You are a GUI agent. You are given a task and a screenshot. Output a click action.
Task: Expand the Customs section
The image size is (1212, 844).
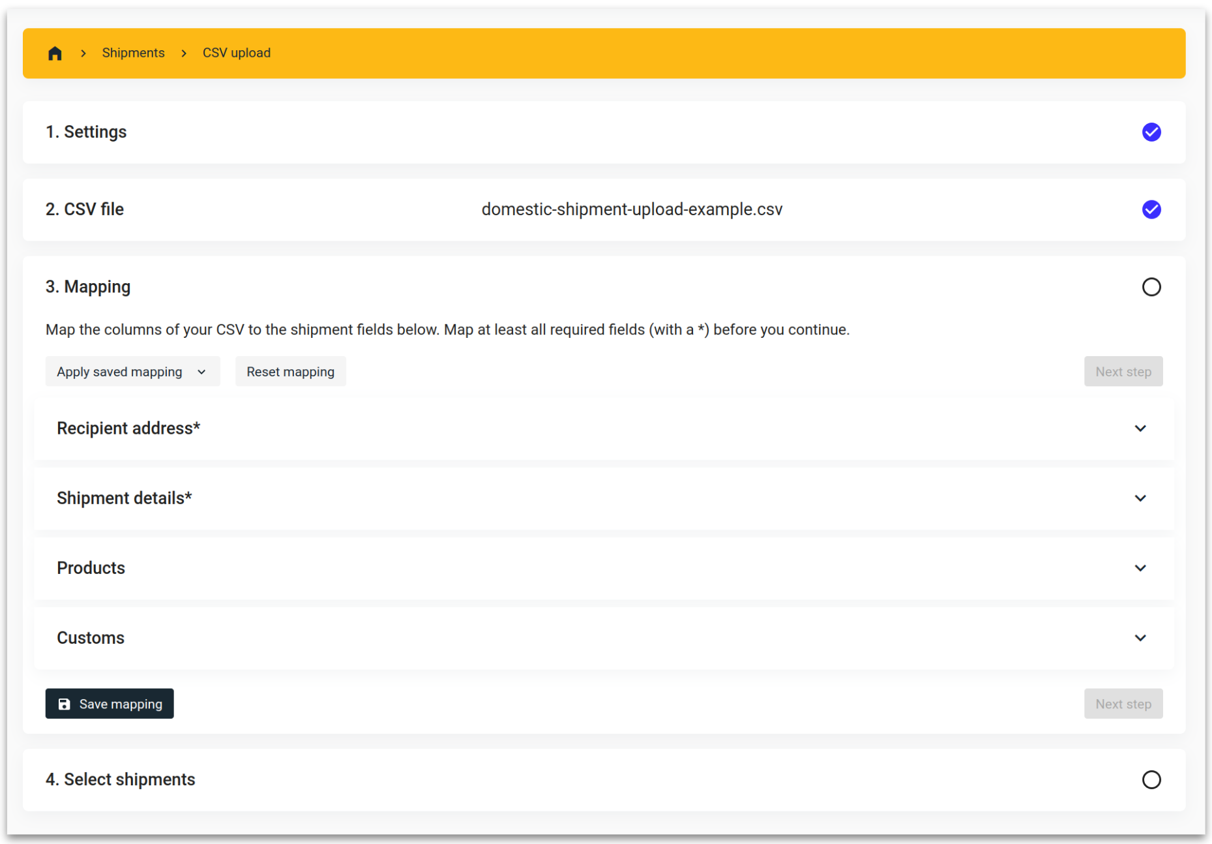point(1141,638)
